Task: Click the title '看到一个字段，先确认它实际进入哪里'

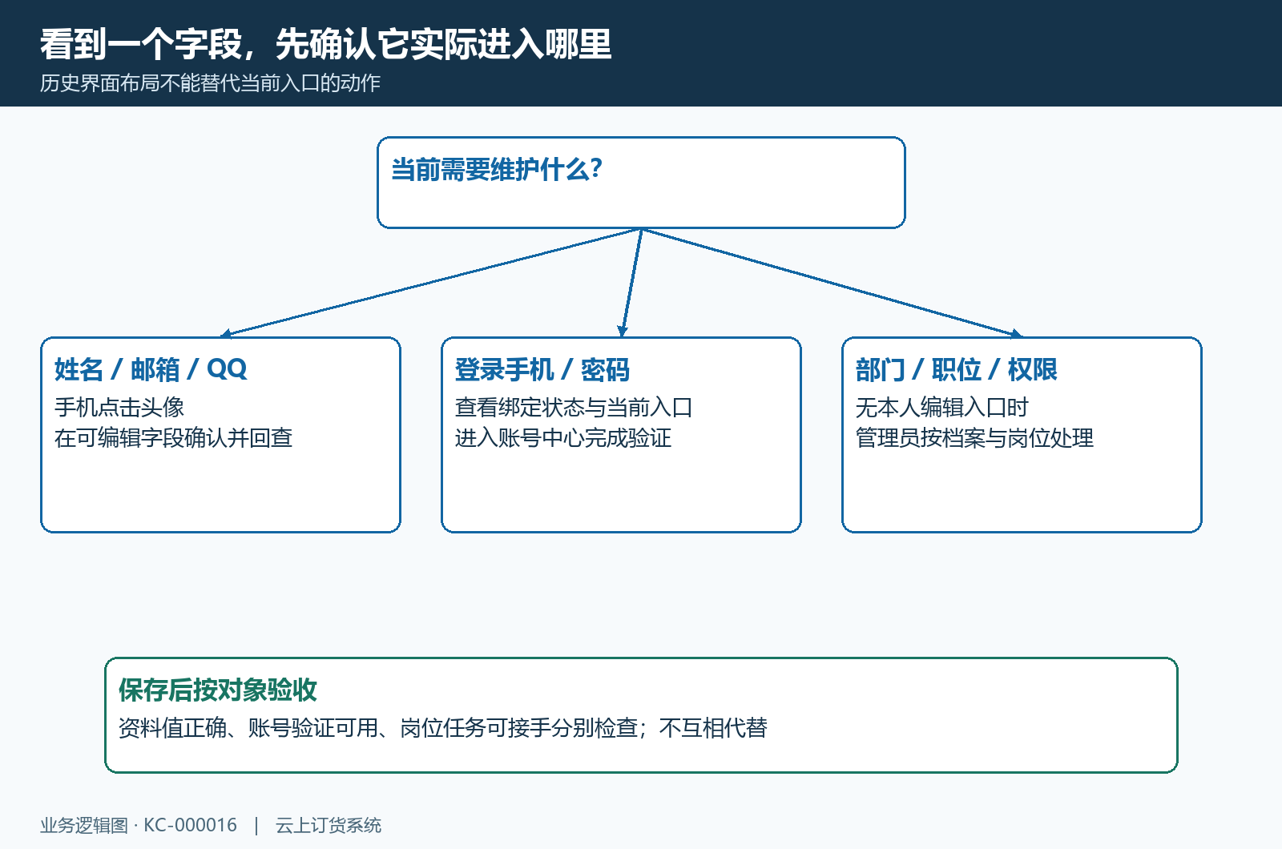Action: tap(325, 44)
